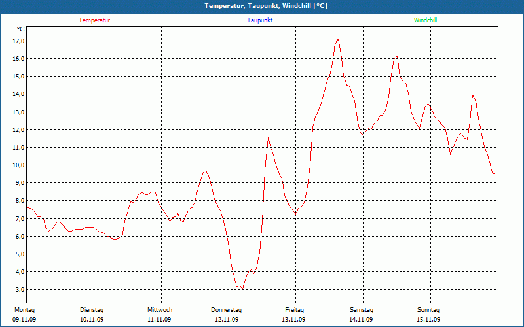Select the 15,0 y-axis value
This screenshot has width=524, height=327.
pos(18,77)
